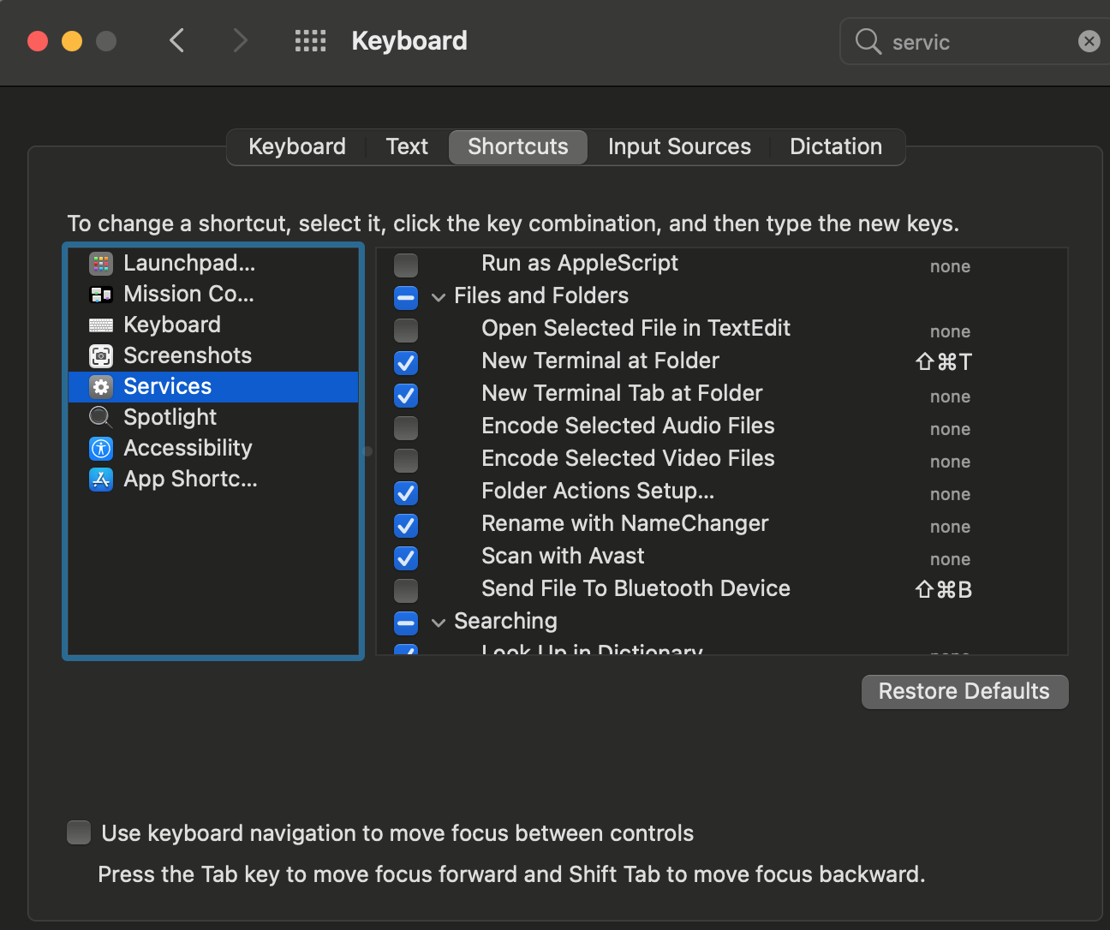Collapse the Files and Folders group
Screen dimensions: 1110x930
(439, 297)
